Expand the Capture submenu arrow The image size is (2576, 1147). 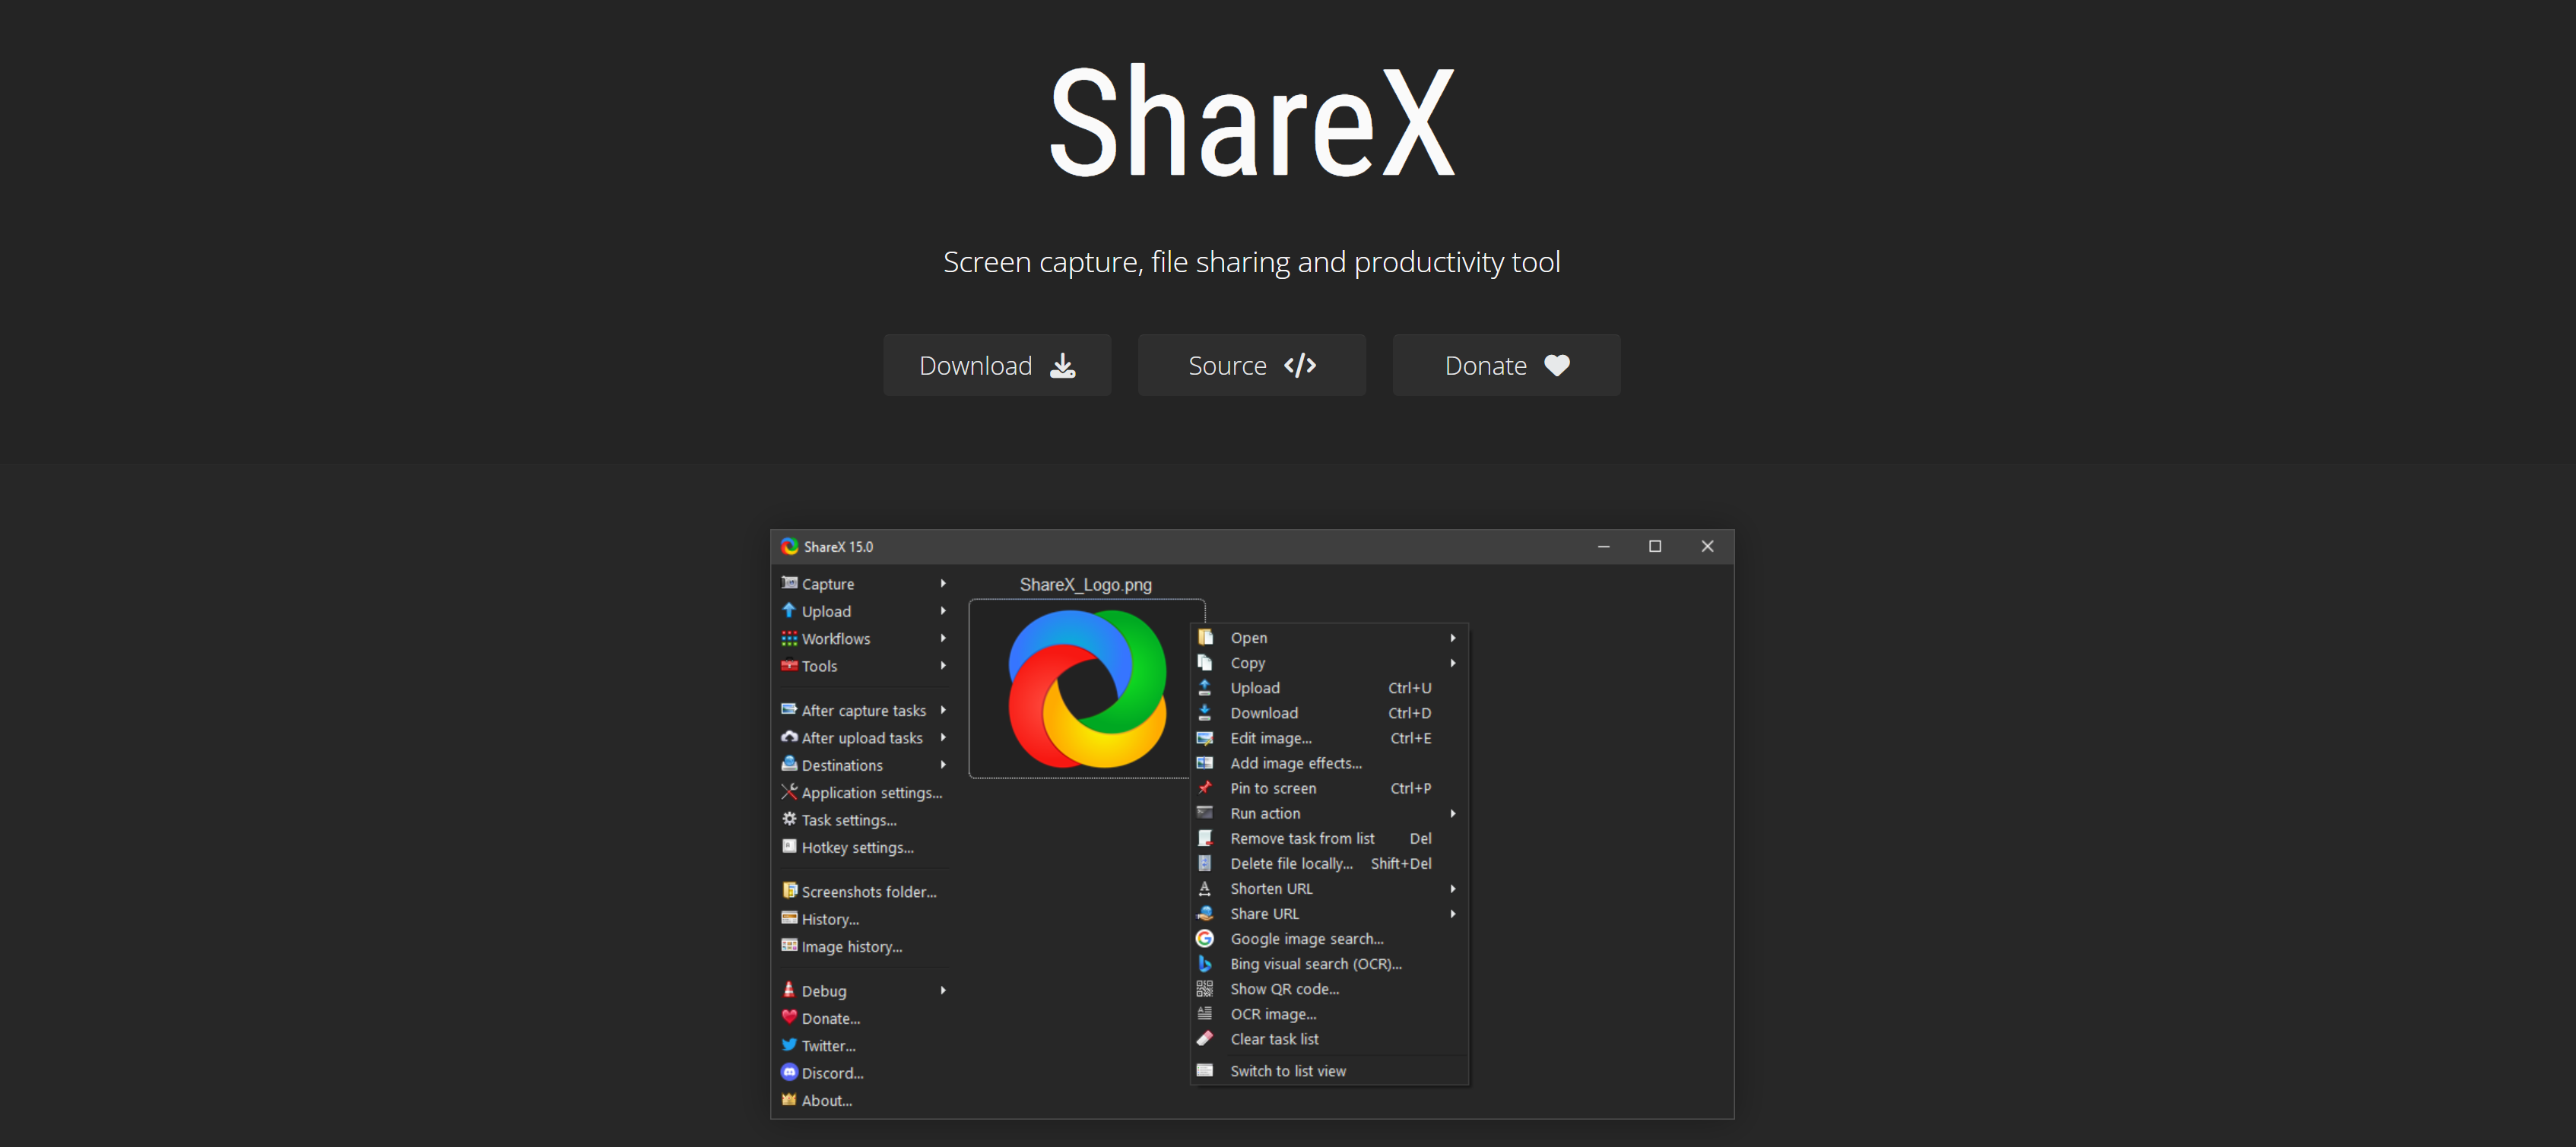[x=942, y=583]
